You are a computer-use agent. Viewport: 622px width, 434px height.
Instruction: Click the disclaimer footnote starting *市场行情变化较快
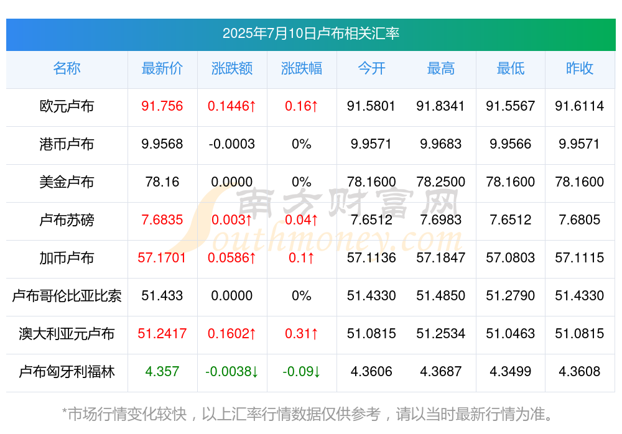pyautogui.click(x=307, y=414)
